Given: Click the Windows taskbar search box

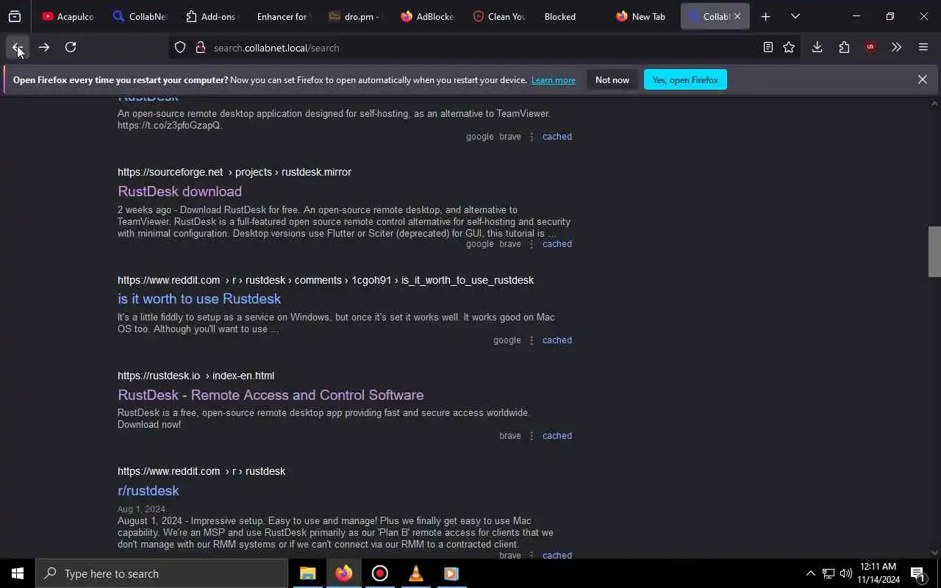Looking at the screenshot, I should point(162,573).
